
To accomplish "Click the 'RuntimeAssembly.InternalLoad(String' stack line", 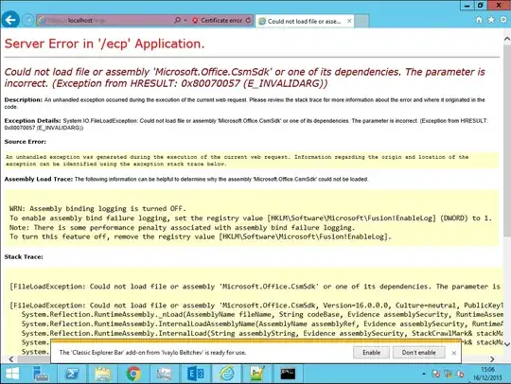I will [x=262, y=334].
